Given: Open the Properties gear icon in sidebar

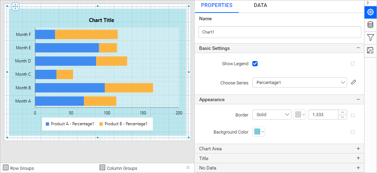Looking at the screenshot, I should [x=370, y=13].
